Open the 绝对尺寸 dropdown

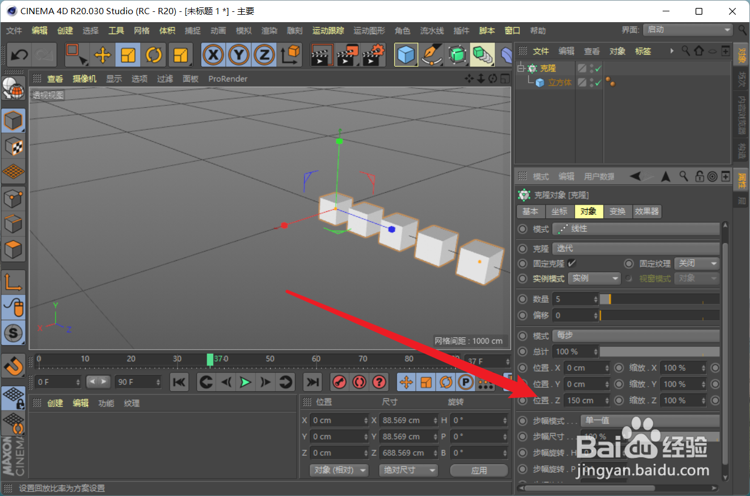[408, 470]
